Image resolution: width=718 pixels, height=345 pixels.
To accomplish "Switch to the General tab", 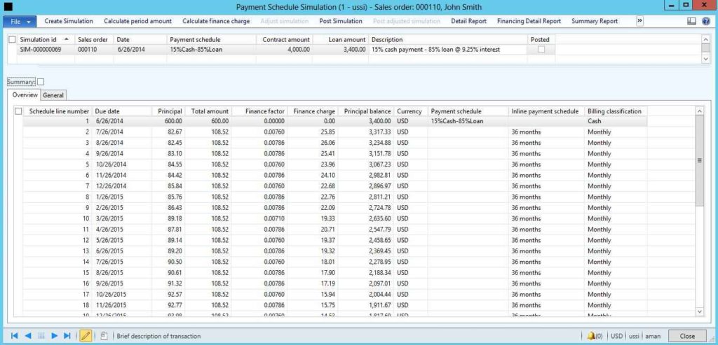I will pos(53,95).
